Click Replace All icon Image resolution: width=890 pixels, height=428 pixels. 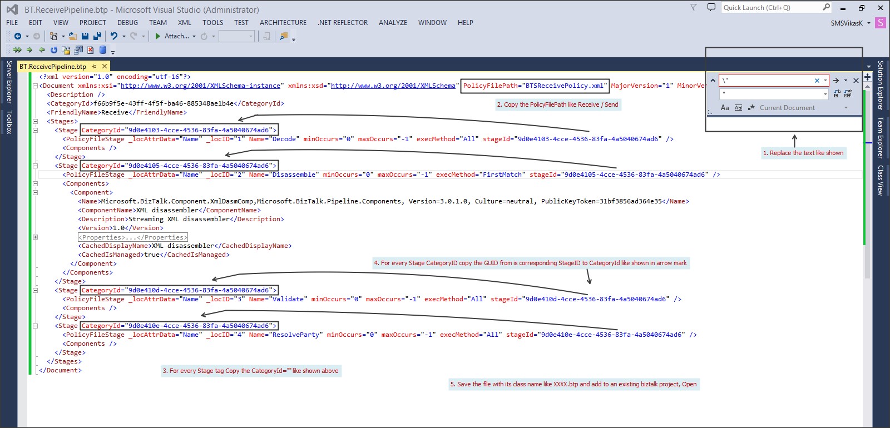pos(848,94)
